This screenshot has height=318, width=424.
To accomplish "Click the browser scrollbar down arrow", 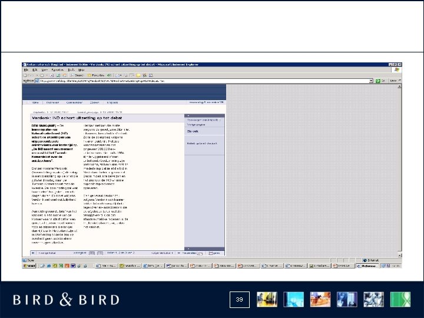I will tap(399, 255).
